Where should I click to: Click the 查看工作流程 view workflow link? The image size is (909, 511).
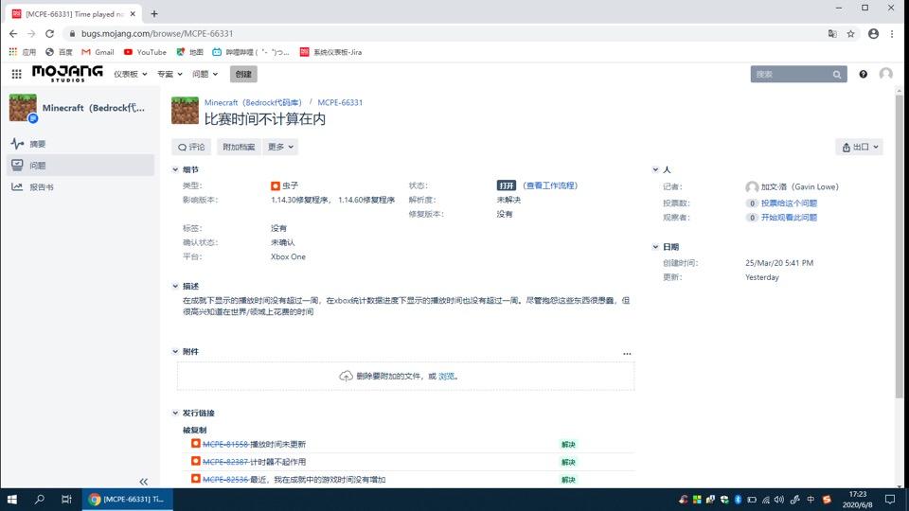pyautogui.click(x=550, y=185)
